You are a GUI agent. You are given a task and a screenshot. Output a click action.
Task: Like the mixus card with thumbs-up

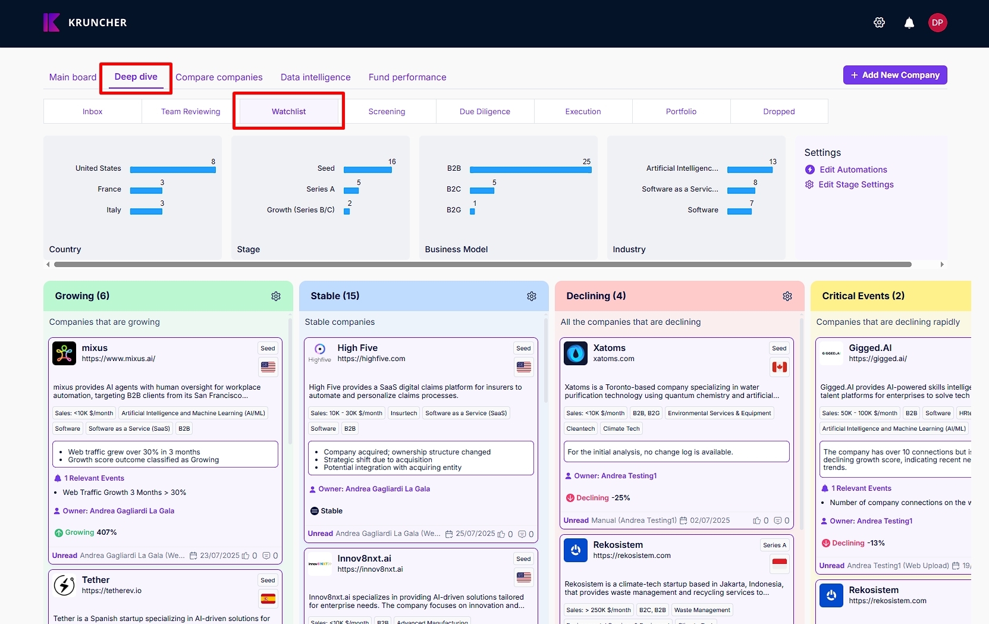point(246,556)
